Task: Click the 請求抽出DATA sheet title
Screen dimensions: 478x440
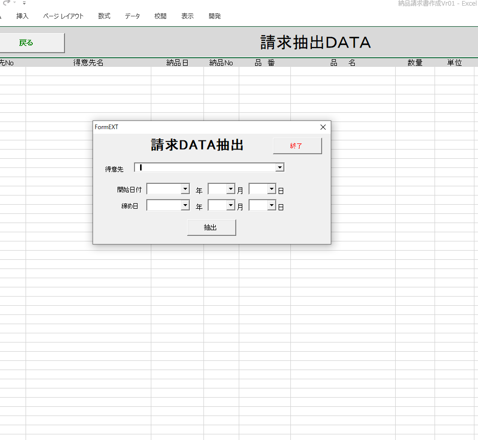Action: tap(315, 42)
